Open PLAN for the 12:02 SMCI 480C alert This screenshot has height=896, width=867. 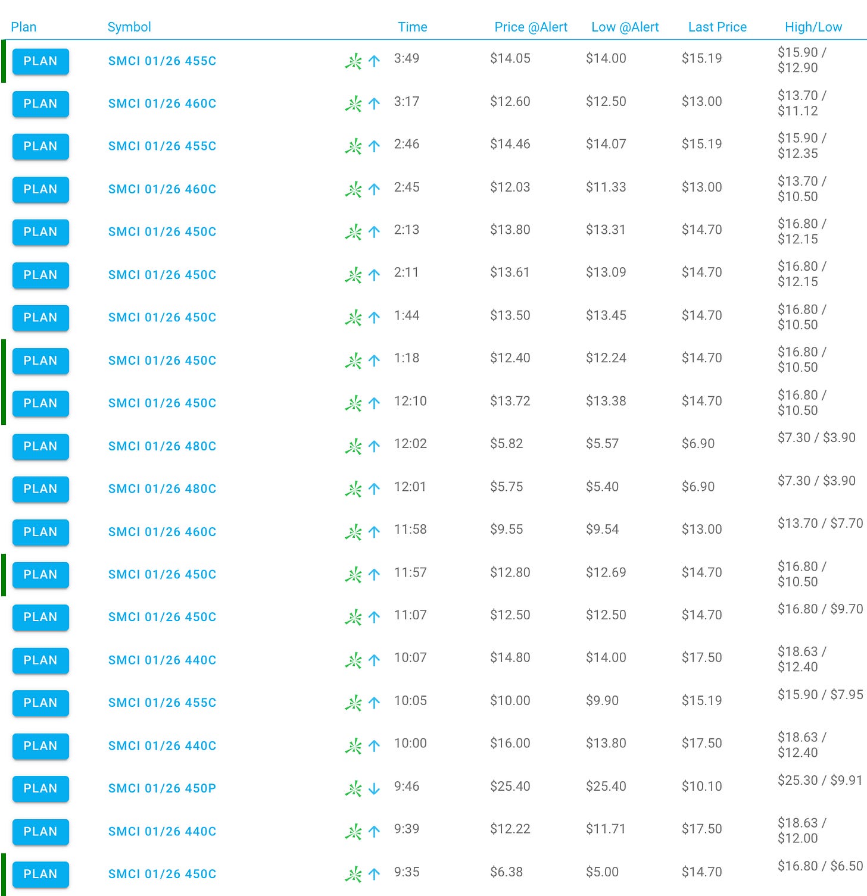point(40,446)
